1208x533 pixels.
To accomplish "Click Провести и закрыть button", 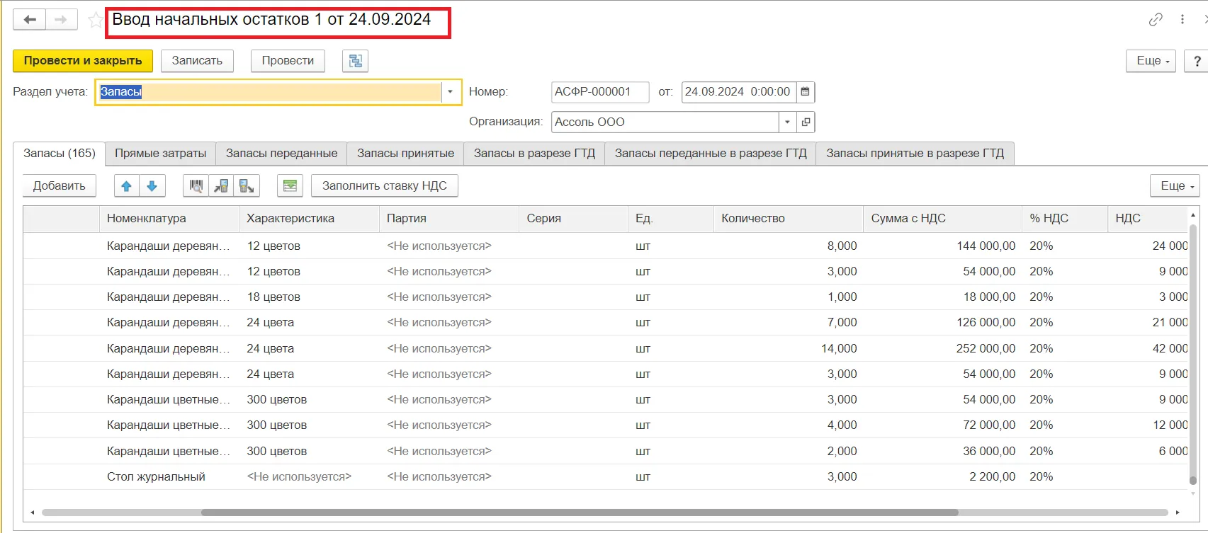I will tap(83, 61).
